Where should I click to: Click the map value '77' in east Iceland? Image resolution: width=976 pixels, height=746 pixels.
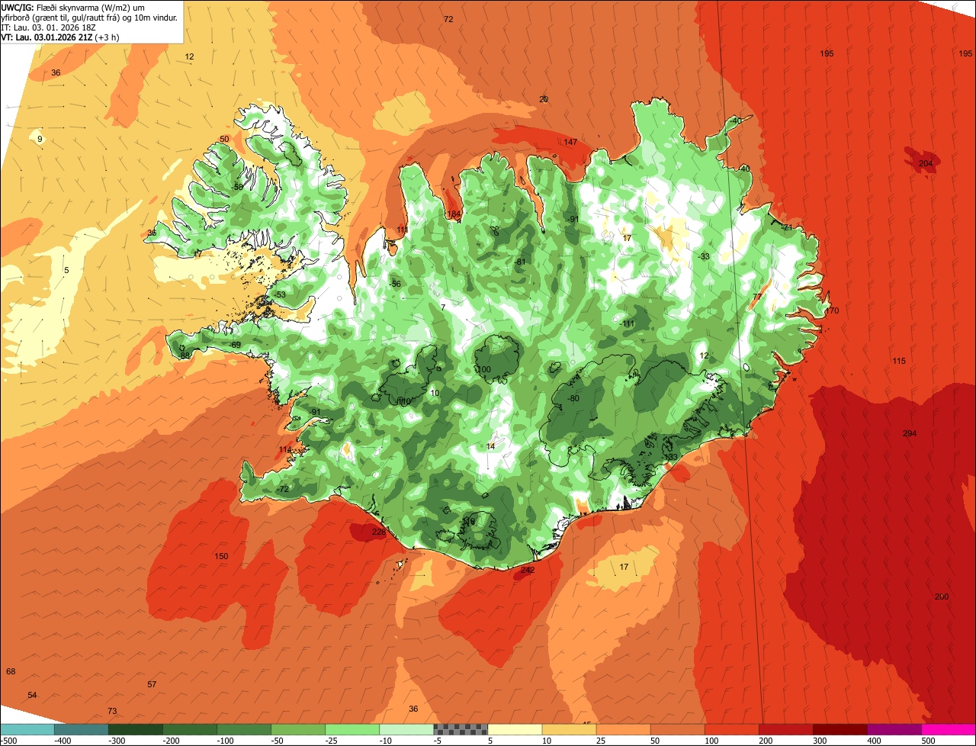(x=757, y=297)
